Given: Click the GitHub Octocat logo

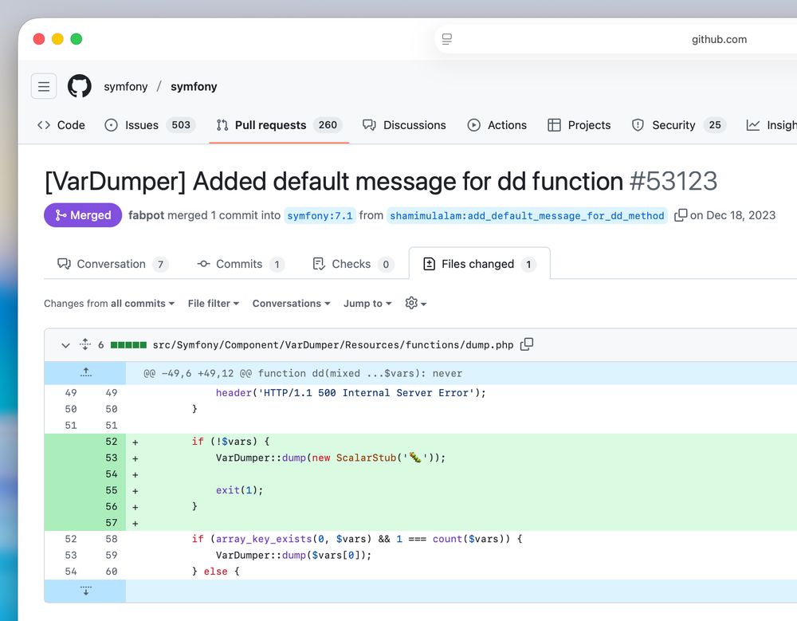Looking at the screenshot, I should [x=80, y=86].
